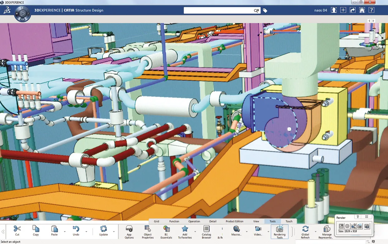Screen dimensions: 388x244
Task: Click render settings gear in Render panel
Action: (347, 226)
